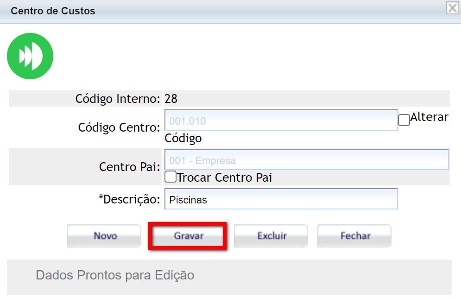Tick the Trocar Centro Pai checkbox
Viewport: 461px width, 298px height.
point(171,177)
